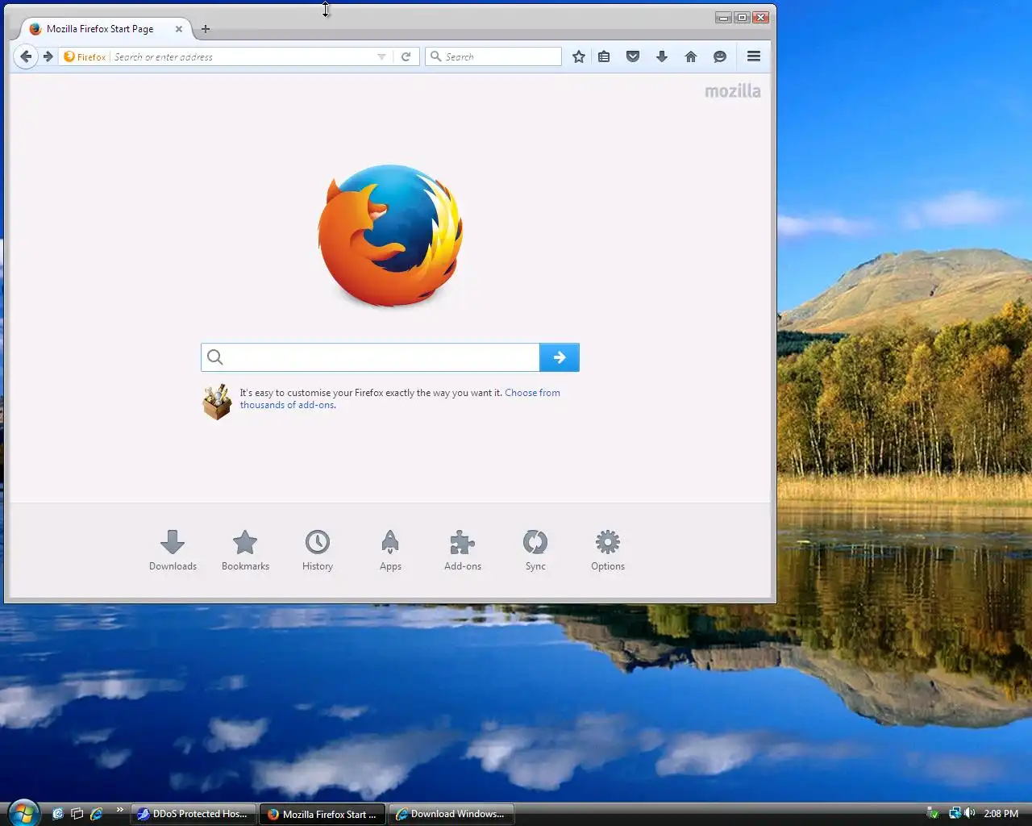
Task: Open the Firefox hamburger menu
Action: pyautogui.click(x=754, y=56)
